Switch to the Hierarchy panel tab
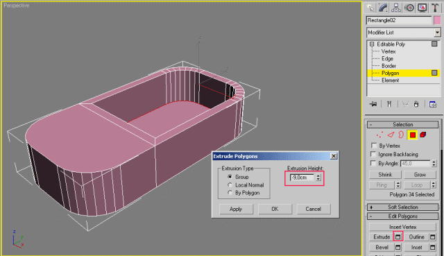The height and width of the screenshot is (256, 444). pos(396,8)
